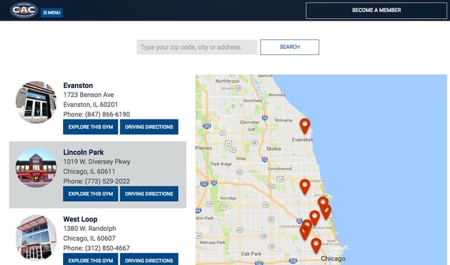Click the Northbrook label on map
Image resolution: width=450 pixels, height=265 pixels.
(227, 81)
